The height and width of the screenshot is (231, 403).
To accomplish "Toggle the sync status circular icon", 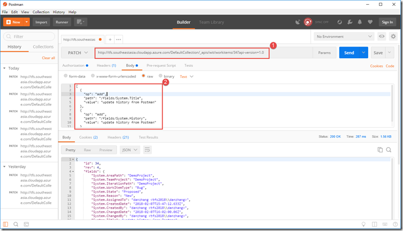I will pos(308,22).
